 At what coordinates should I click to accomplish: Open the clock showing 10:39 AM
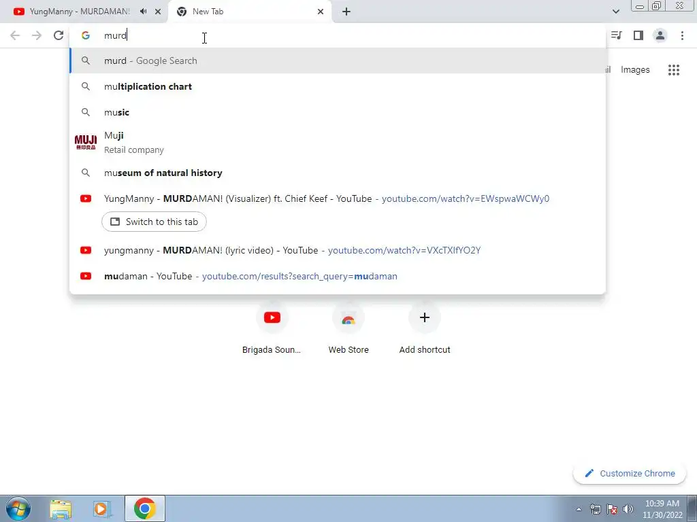(x=662, y=509)
